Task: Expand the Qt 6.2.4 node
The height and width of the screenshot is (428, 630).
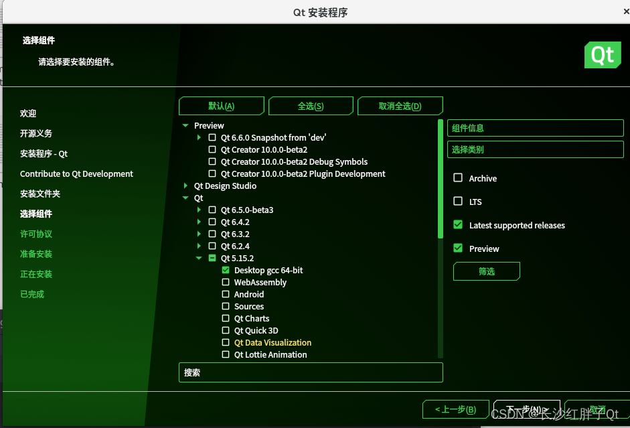Action: pos(199,246)
